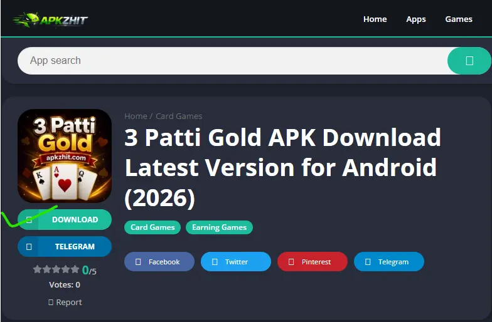Click the blue TELEGRAM button under Download
Image resolution: width=492 pixels, height=322 pixels.
coord(65,247)
